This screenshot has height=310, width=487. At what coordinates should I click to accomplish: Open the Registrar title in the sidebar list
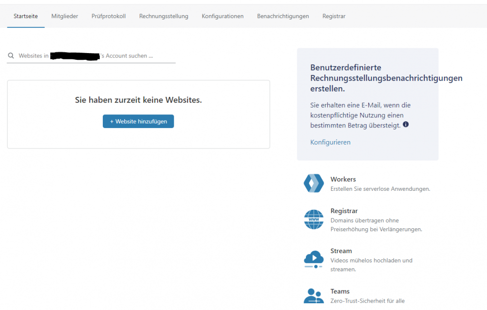344,211
